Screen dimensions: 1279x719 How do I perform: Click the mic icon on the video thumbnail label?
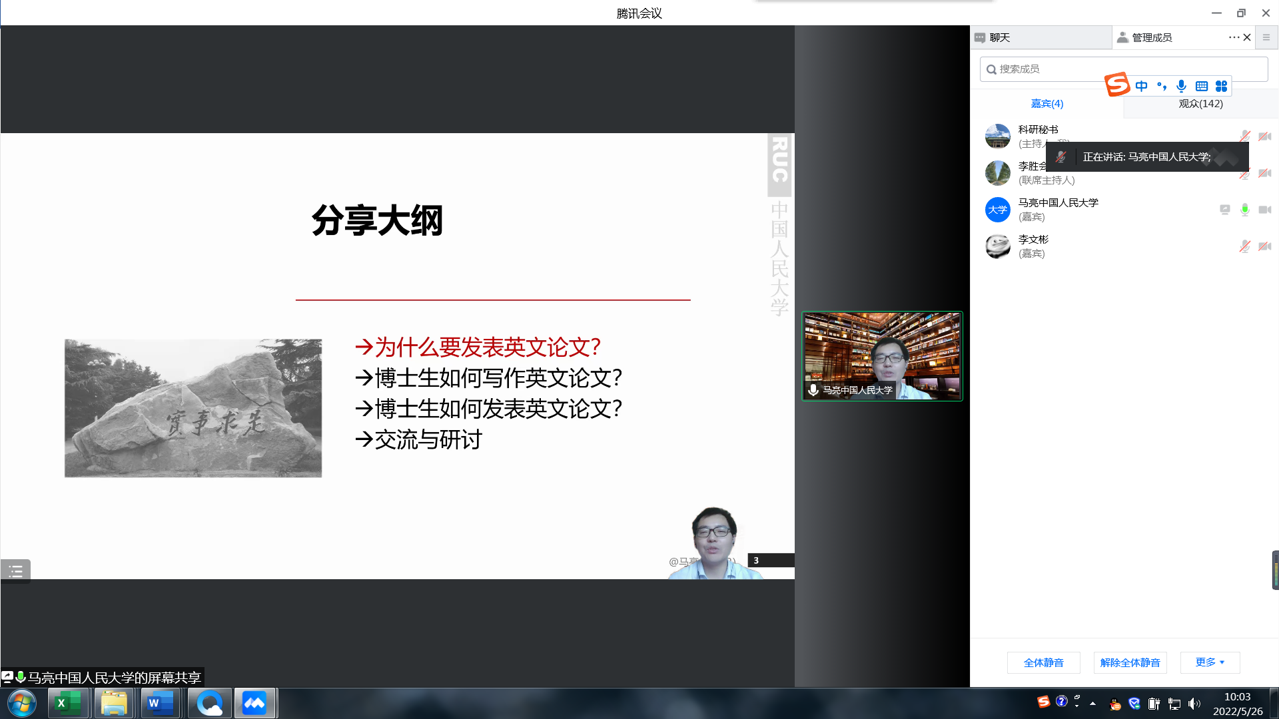point(813,390)
